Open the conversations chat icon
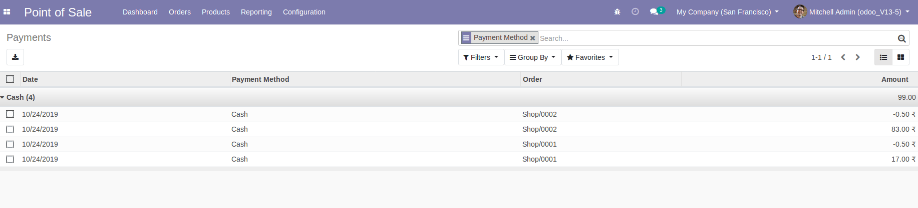 tap(654, 12)
